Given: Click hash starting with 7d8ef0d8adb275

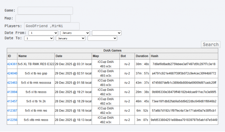Looking at the screenshot, I should tap(184, 64).
